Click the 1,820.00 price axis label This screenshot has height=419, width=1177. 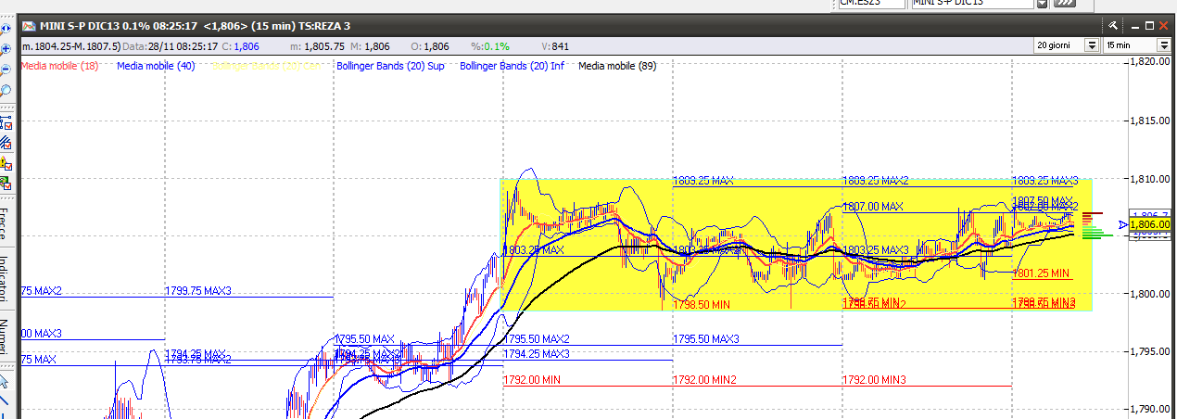pyautogui.click(x=1150, y=62)
